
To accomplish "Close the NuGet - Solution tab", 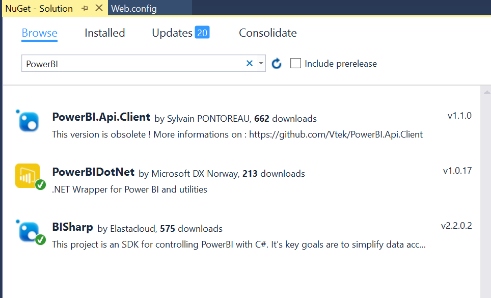I will click(x=99, y=8).
